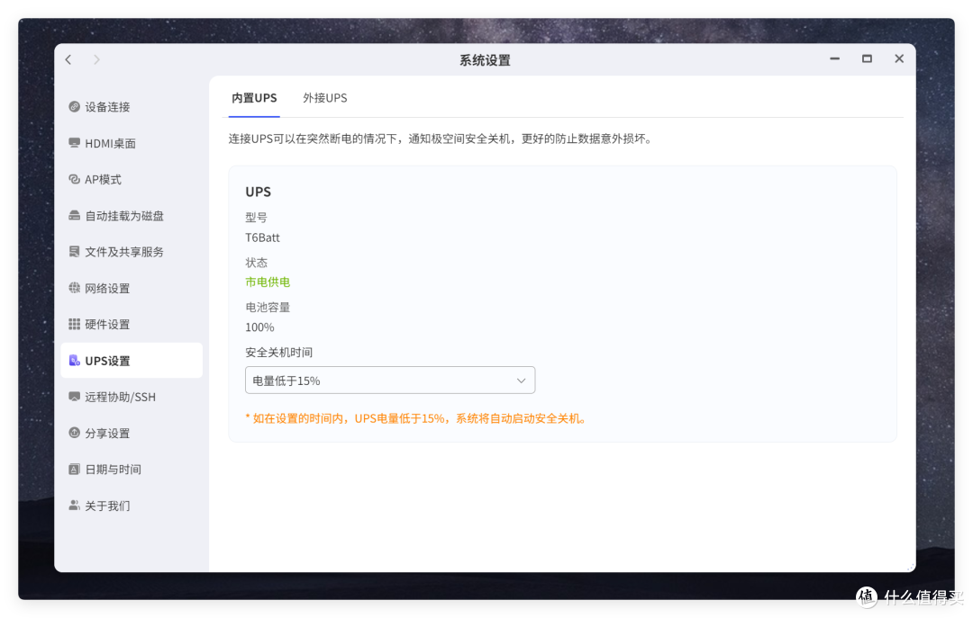Click the orange auto-shutdown warning note
The height and width of the screenshot is (618, 973).
(415, 418)
